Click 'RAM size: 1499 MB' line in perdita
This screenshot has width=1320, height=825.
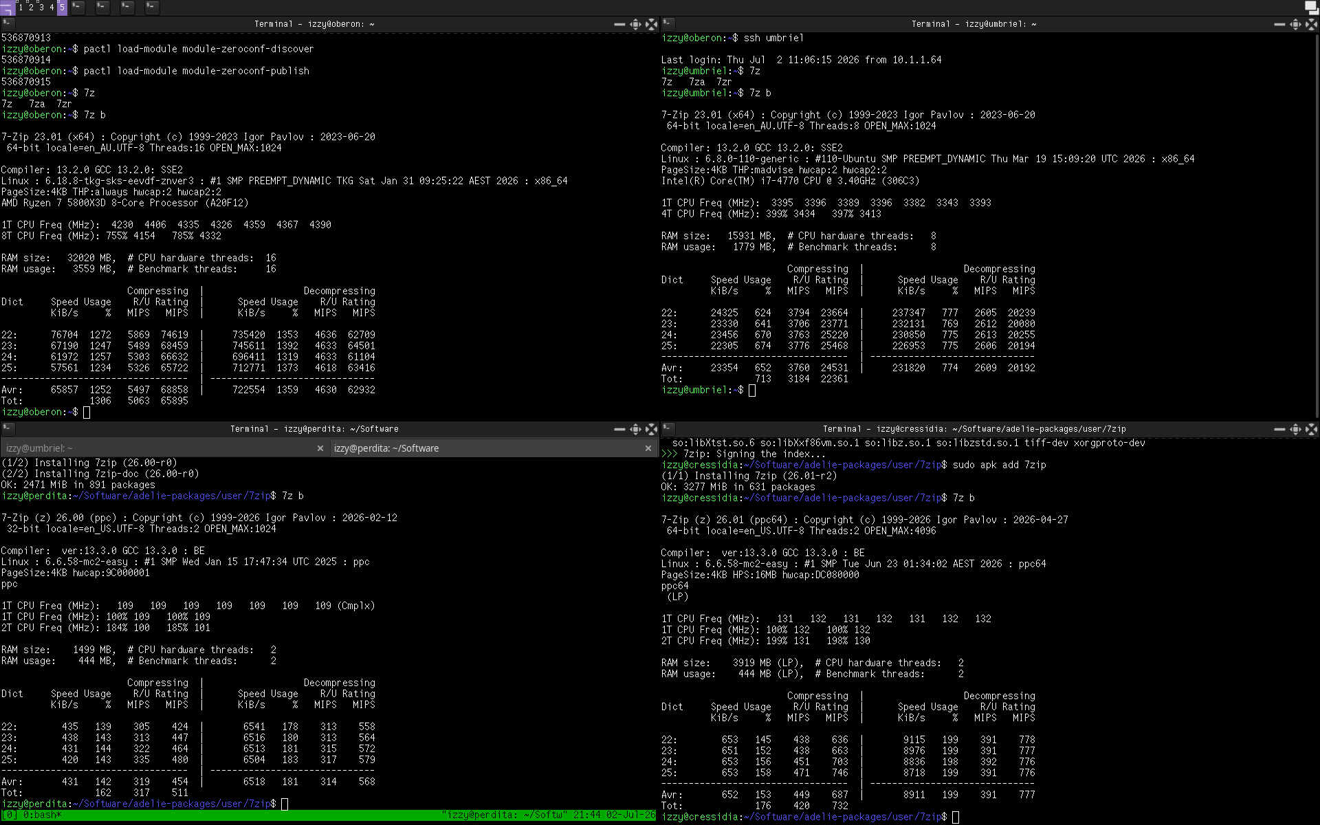139,650
